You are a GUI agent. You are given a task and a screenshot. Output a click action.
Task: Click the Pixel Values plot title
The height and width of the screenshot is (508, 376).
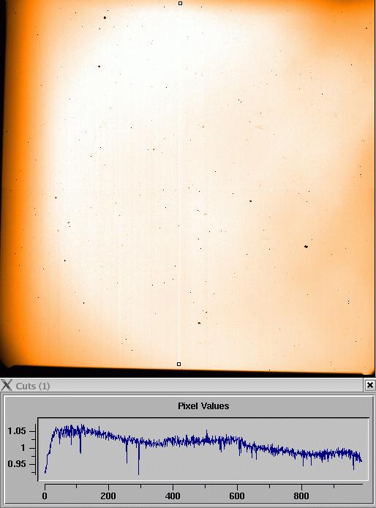pos(203,406)
